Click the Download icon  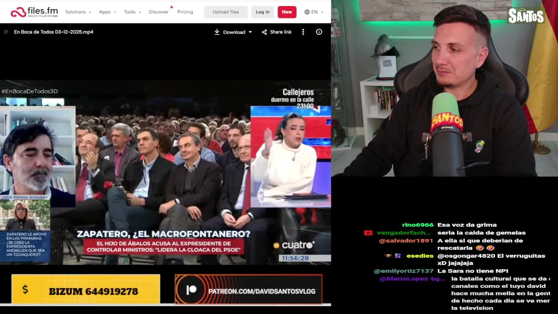click(x=217, y=32)
